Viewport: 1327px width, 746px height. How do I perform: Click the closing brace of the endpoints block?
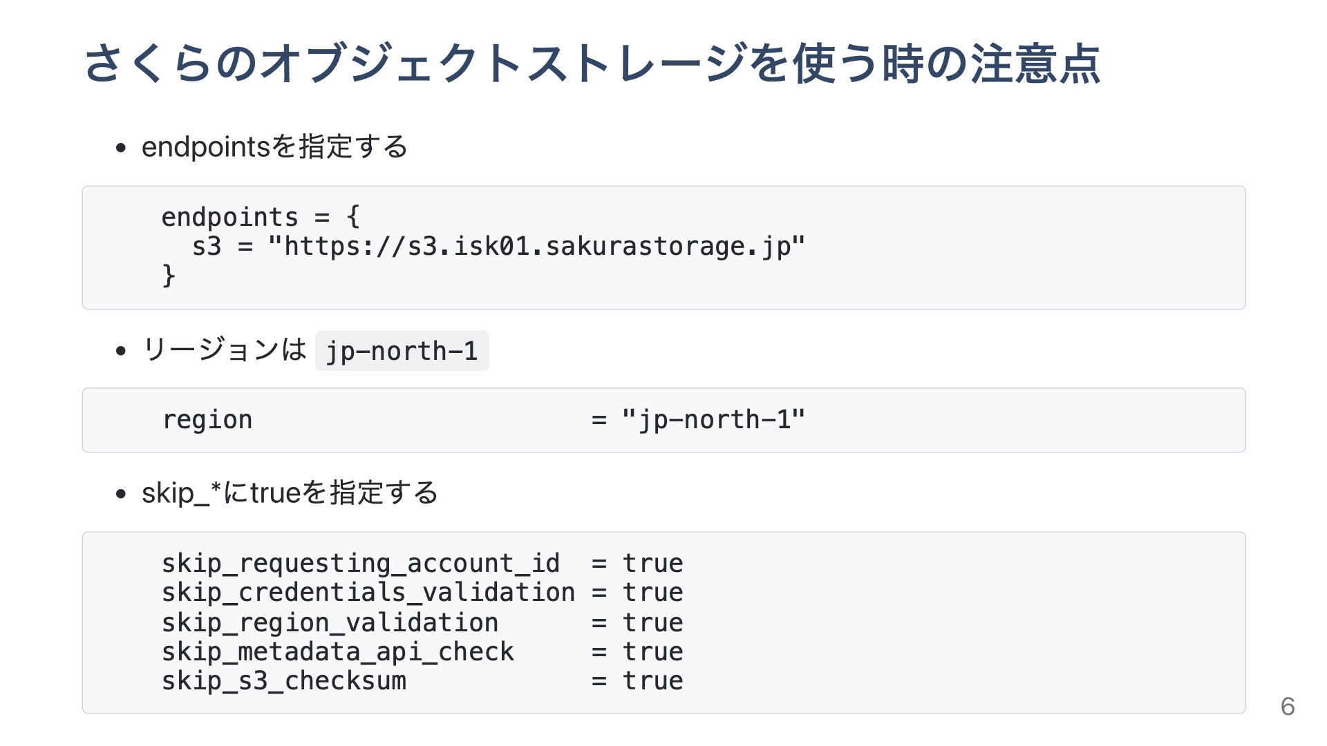169,276
